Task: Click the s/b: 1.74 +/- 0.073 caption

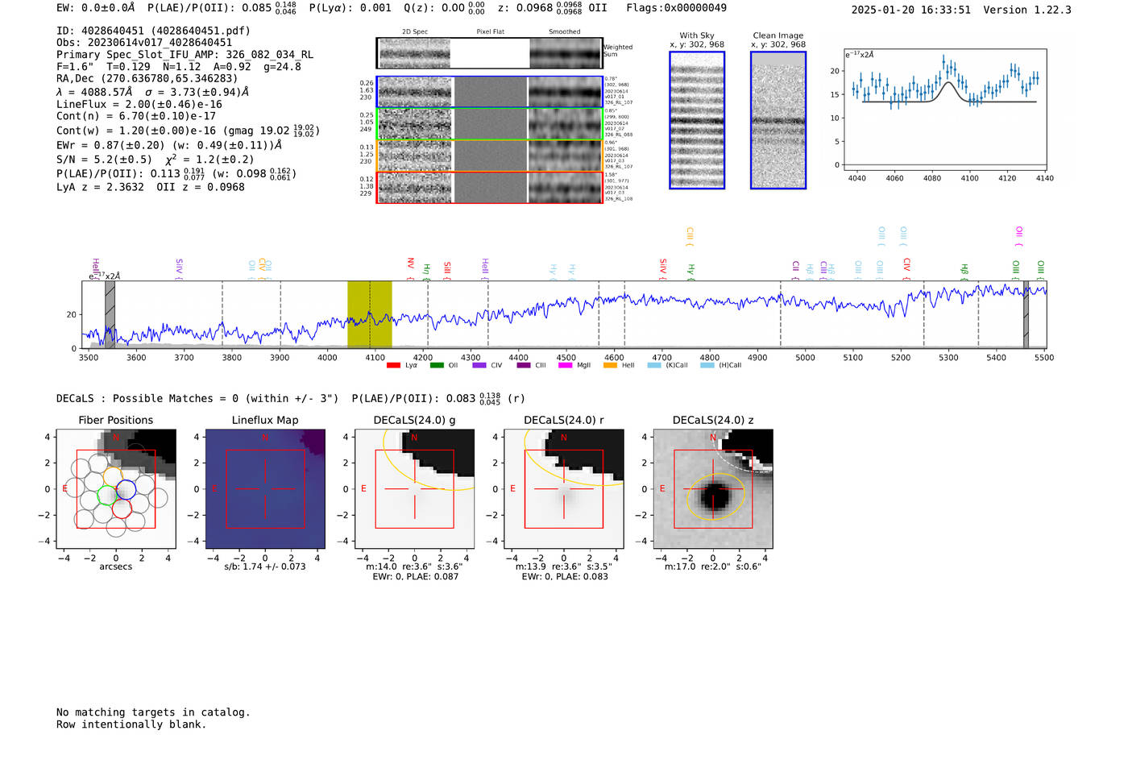Action: [265, 567]
